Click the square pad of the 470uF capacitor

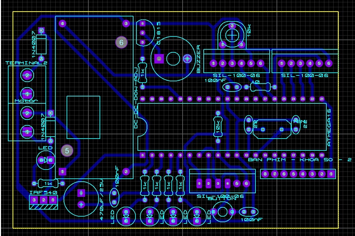point(81,193)
